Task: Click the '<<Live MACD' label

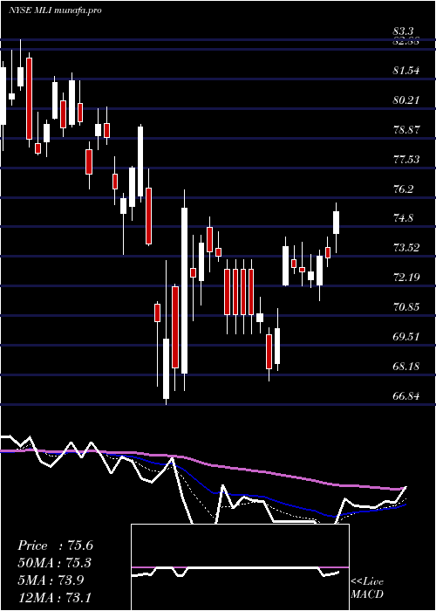Action: coord(367,588)
